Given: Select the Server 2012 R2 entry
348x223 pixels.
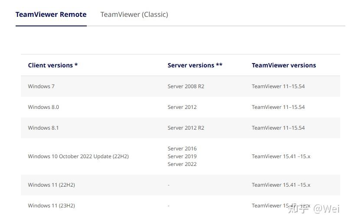Looking at the screenshot, I should click(x=186, y=128).
